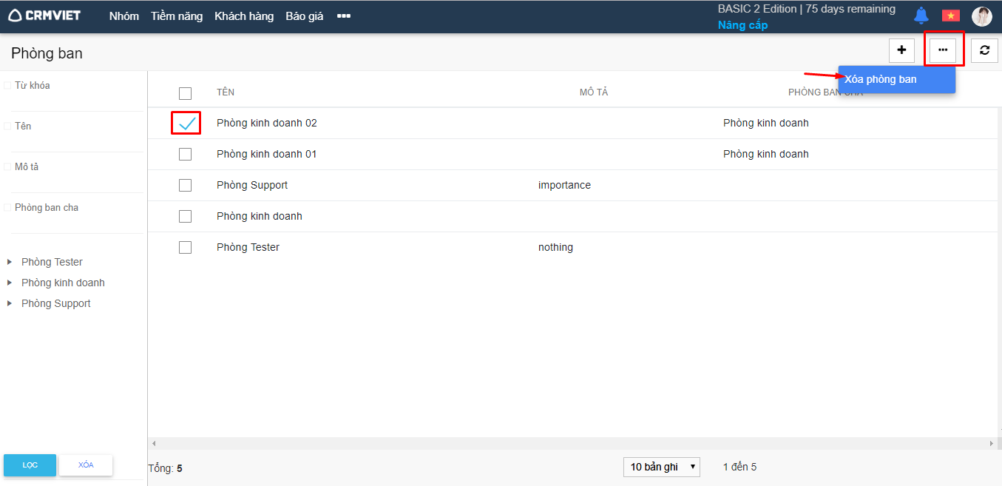
Task: Open the three-dot more actions button
Action: coord(943,50)
